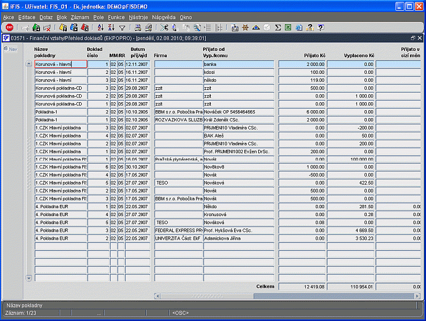Click the delete record icon with red X
The width and height of the screenshot is (426, 321).
click(x=47, y=27)
